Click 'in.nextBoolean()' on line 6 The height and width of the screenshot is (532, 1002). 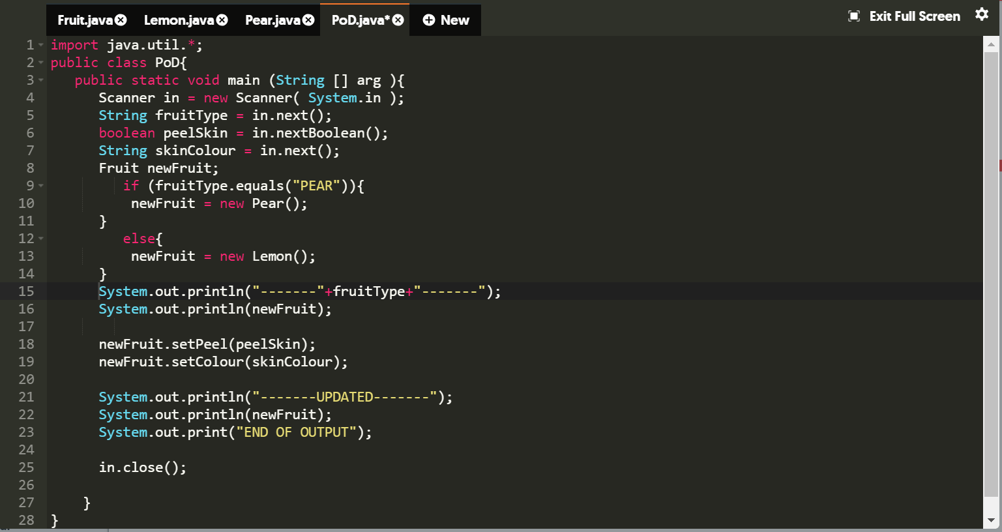pos(316,133)
